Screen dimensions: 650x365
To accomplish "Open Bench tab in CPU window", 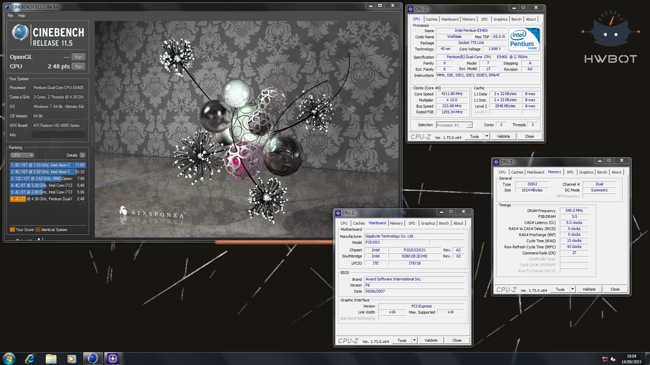I will (x=516, y=19).
